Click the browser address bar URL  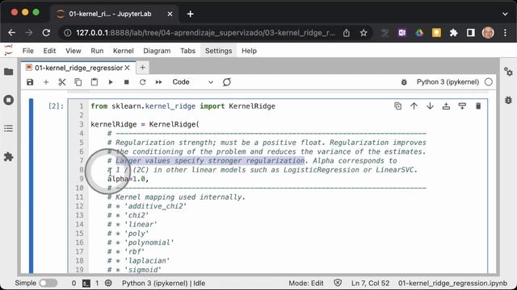click(x=205, y=33)
